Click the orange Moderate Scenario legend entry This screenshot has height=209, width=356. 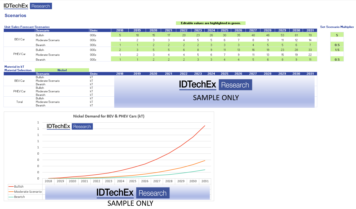[x=25, y=192]
